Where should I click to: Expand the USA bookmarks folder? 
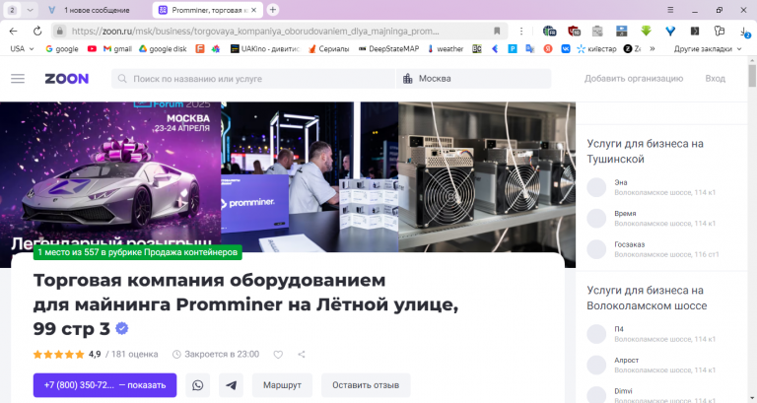click(x=23, y=48)
